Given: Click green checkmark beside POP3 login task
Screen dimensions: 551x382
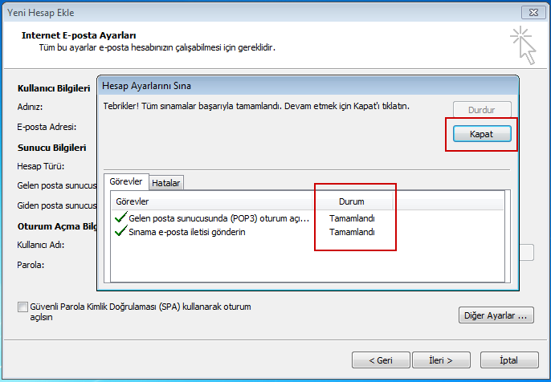Looking at the screenshot, I should (120, 217).
